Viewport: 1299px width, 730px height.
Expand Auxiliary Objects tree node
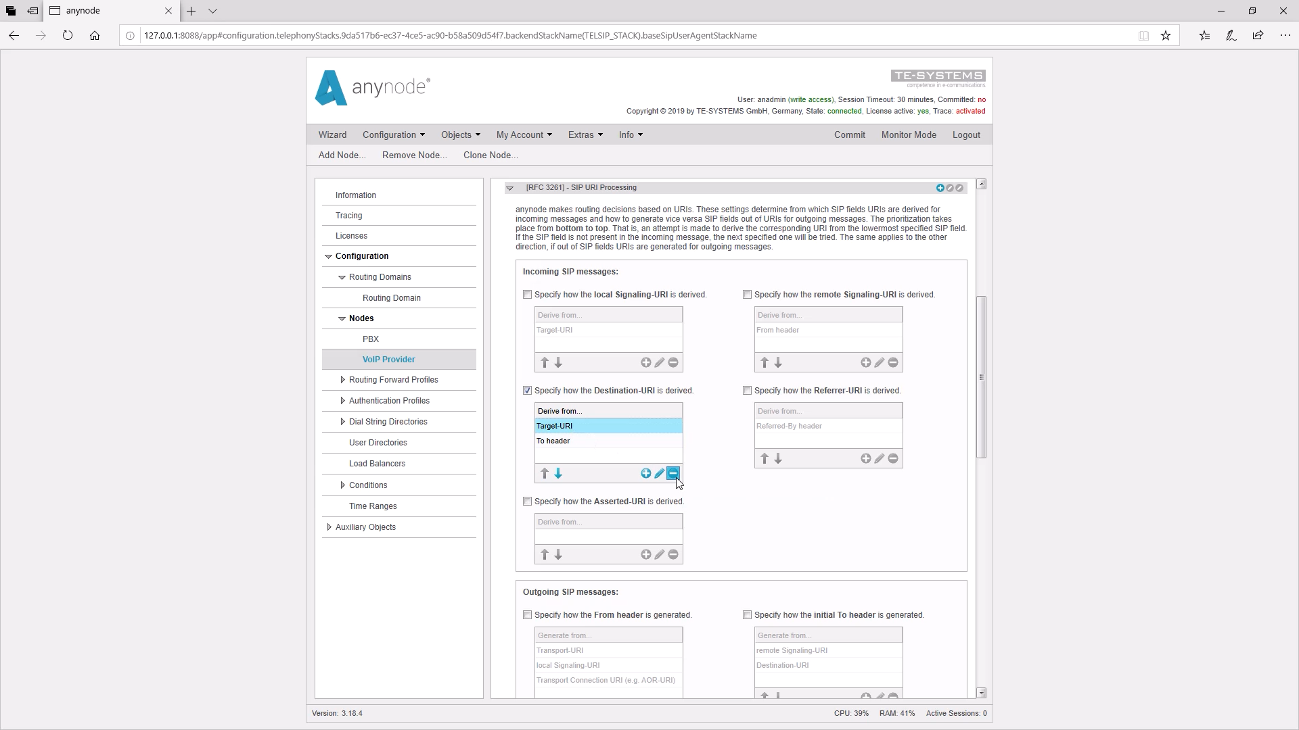(329, 527)
